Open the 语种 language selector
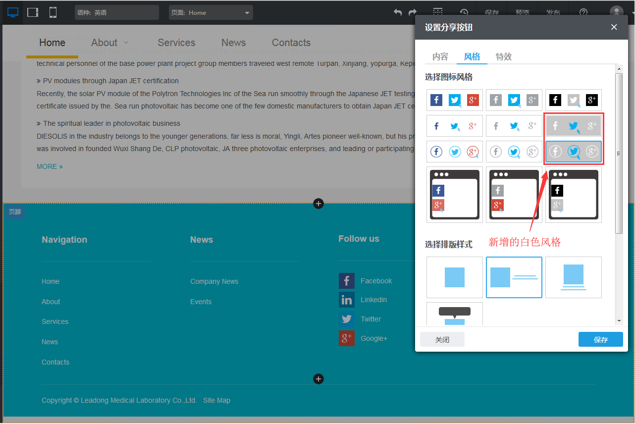Screen dimensions: 635x424 point(116,12)
